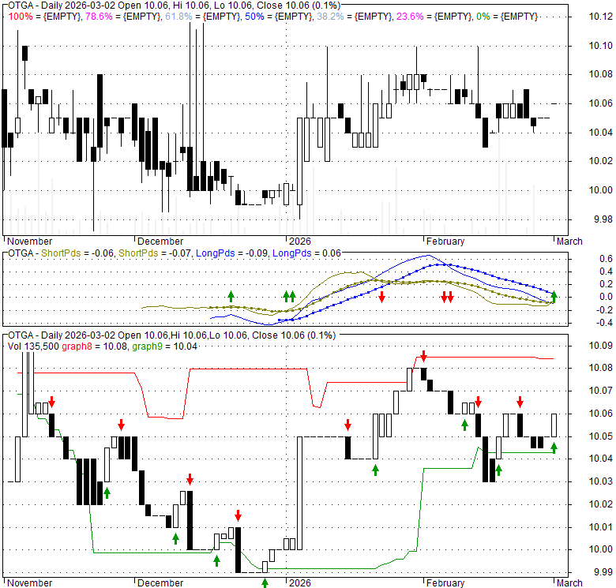This screenshot has height=588, width=616.
Task: Select the 38.2% Fibonacci label
Action: click(330, 17)
